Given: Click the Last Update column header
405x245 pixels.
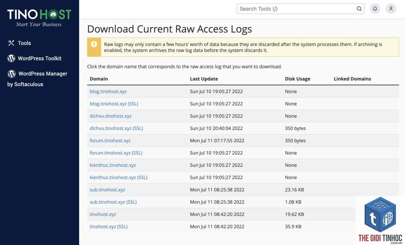Looking at the screenshot, I should click(x=204, y=79).
